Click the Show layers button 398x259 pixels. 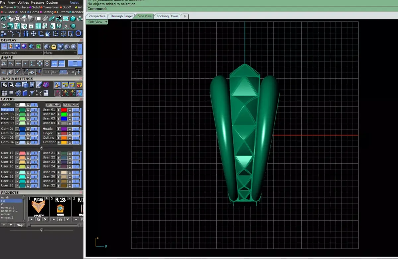(71, 104)
